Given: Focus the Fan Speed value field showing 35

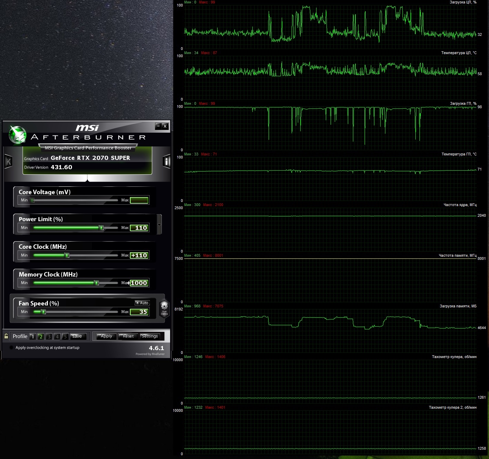Looking at the screenshot, I should [x=139, y=312].
